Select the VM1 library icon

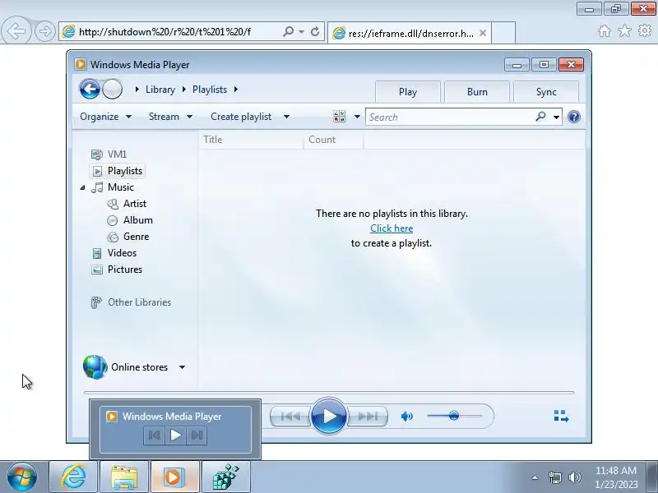[x=97, y=154]
